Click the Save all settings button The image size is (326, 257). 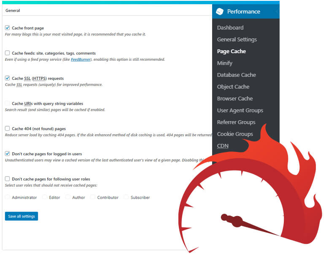pos(22,216)
